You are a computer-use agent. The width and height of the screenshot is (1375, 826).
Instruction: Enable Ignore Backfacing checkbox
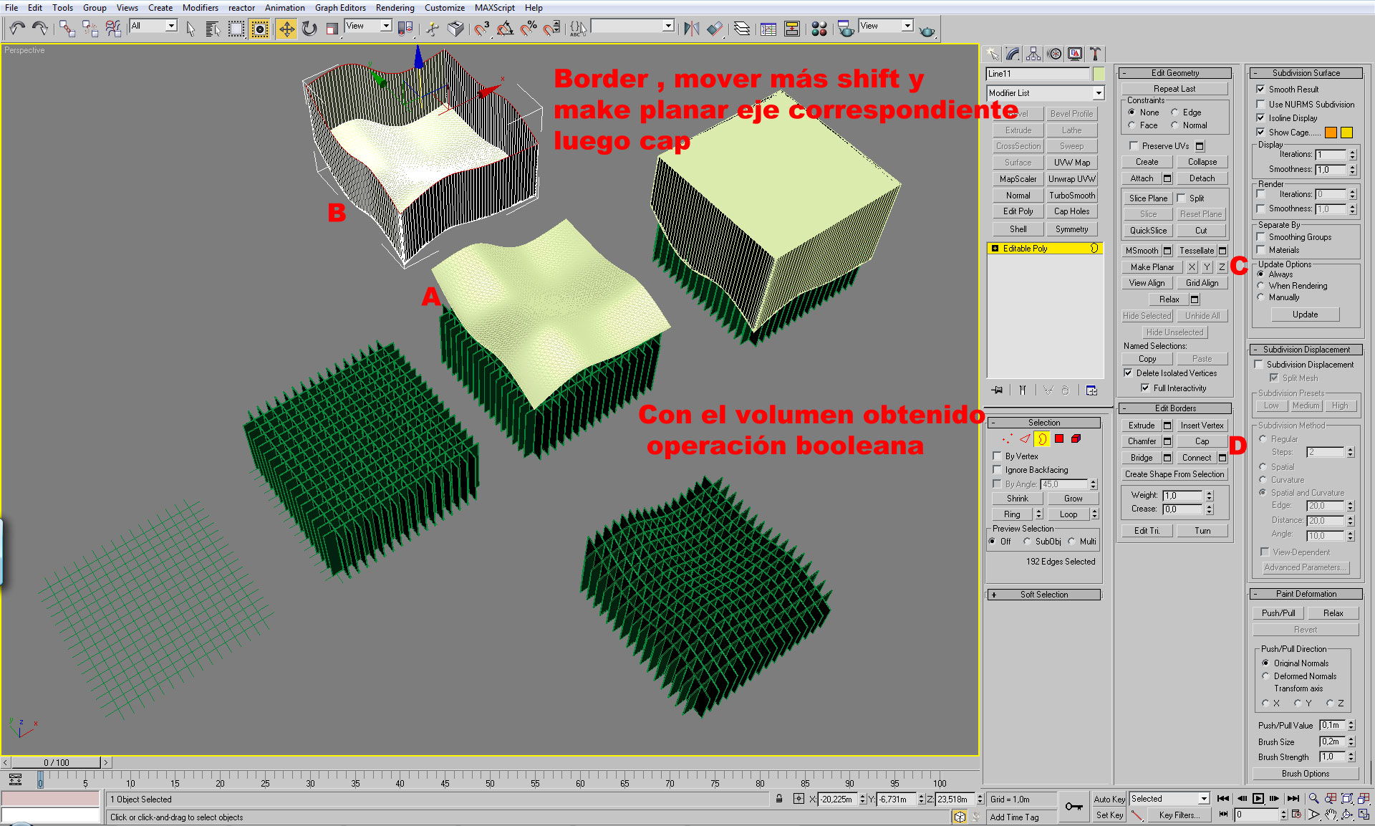pyautogui.click(x=997, y=470)
